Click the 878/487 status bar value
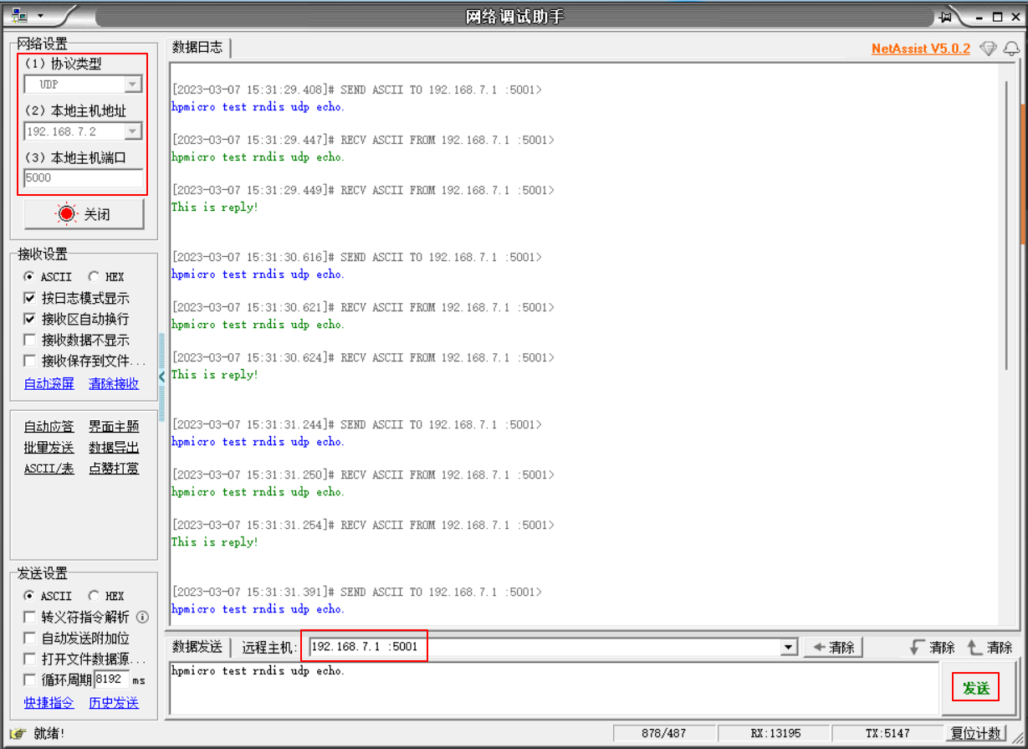 click(x=663, y=733)
